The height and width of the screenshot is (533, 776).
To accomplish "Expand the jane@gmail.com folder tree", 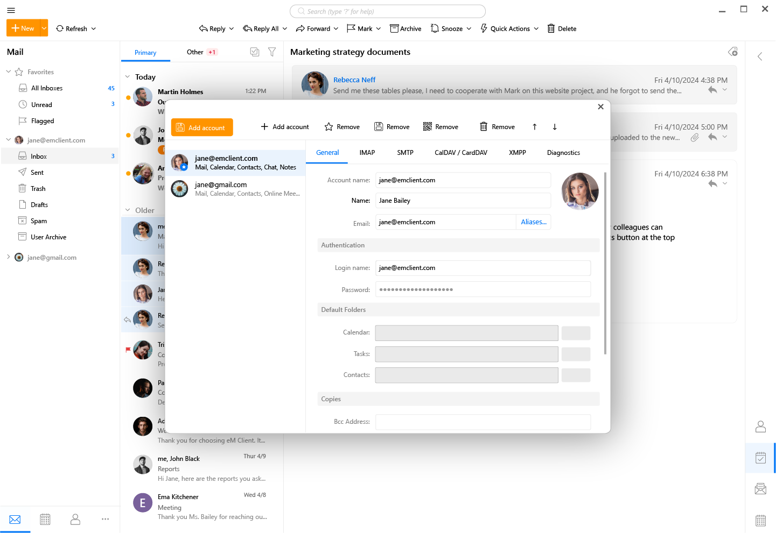I will tap(8, 257).
